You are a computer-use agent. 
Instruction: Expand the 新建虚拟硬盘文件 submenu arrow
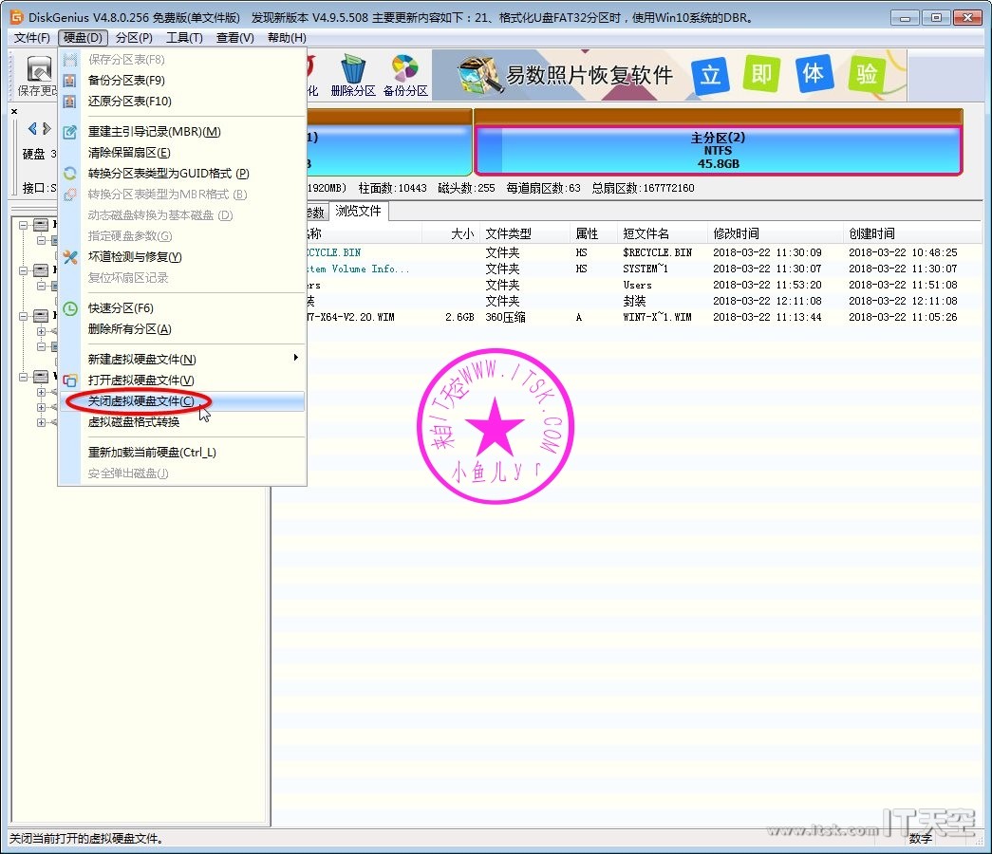tap(295, 358)
